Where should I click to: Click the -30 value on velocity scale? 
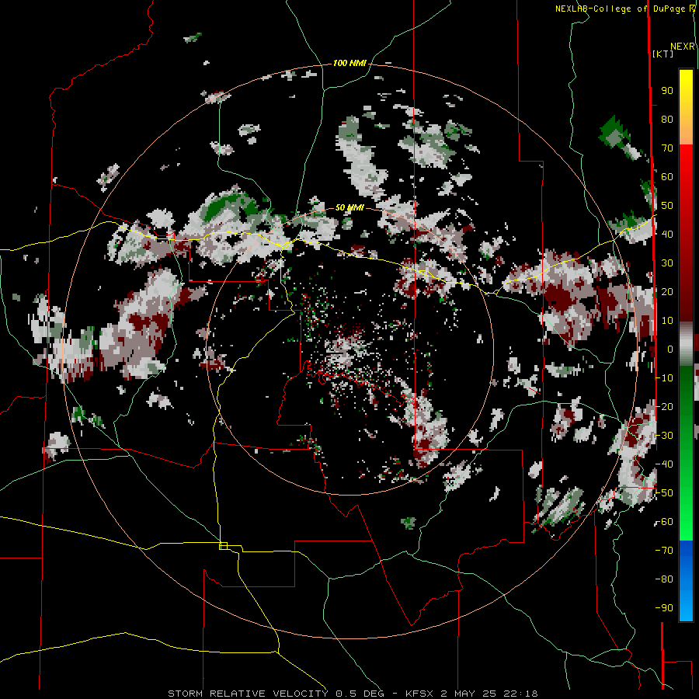[x=664, y=436]
